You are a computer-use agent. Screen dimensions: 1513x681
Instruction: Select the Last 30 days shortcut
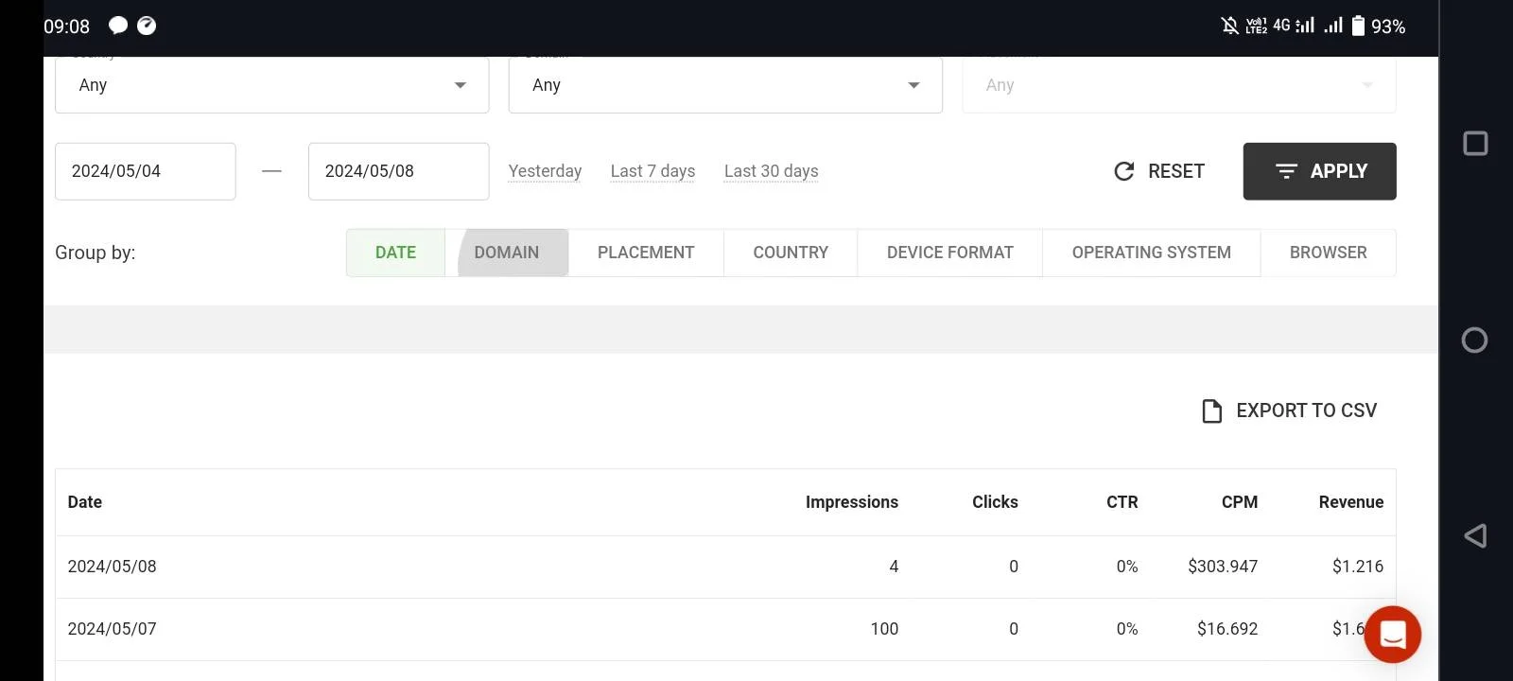(x=772, y=171)
